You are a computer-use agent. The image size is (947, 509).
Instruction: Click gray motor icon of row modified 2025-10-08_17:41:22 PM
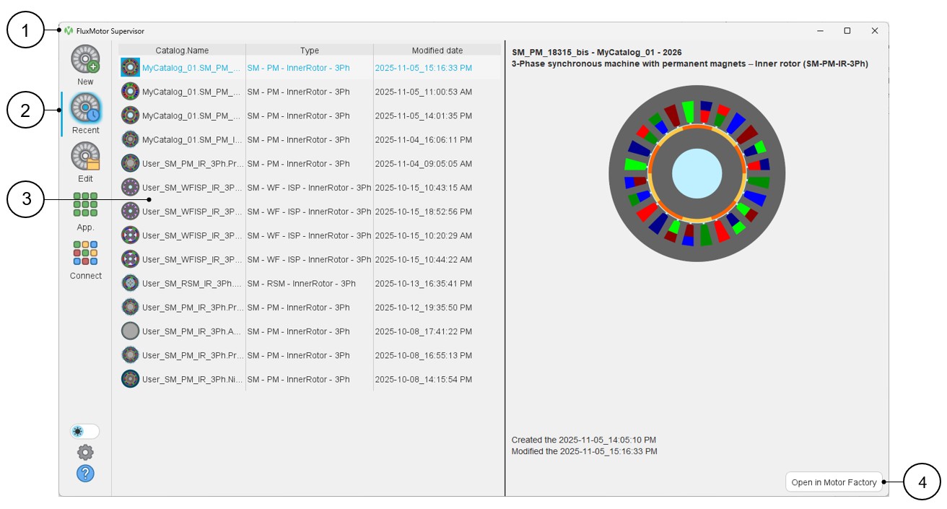pyautogui.click(x=130, y=331)
